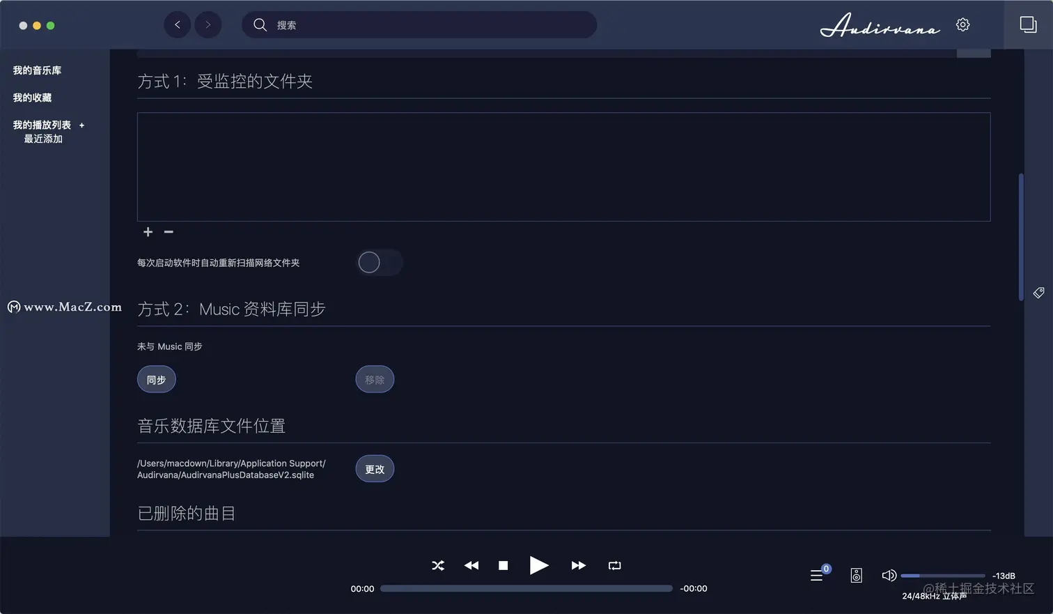The image size is (1053, 614).
Task: Click the 00:00 elapsed time
Action: [362, 589]
